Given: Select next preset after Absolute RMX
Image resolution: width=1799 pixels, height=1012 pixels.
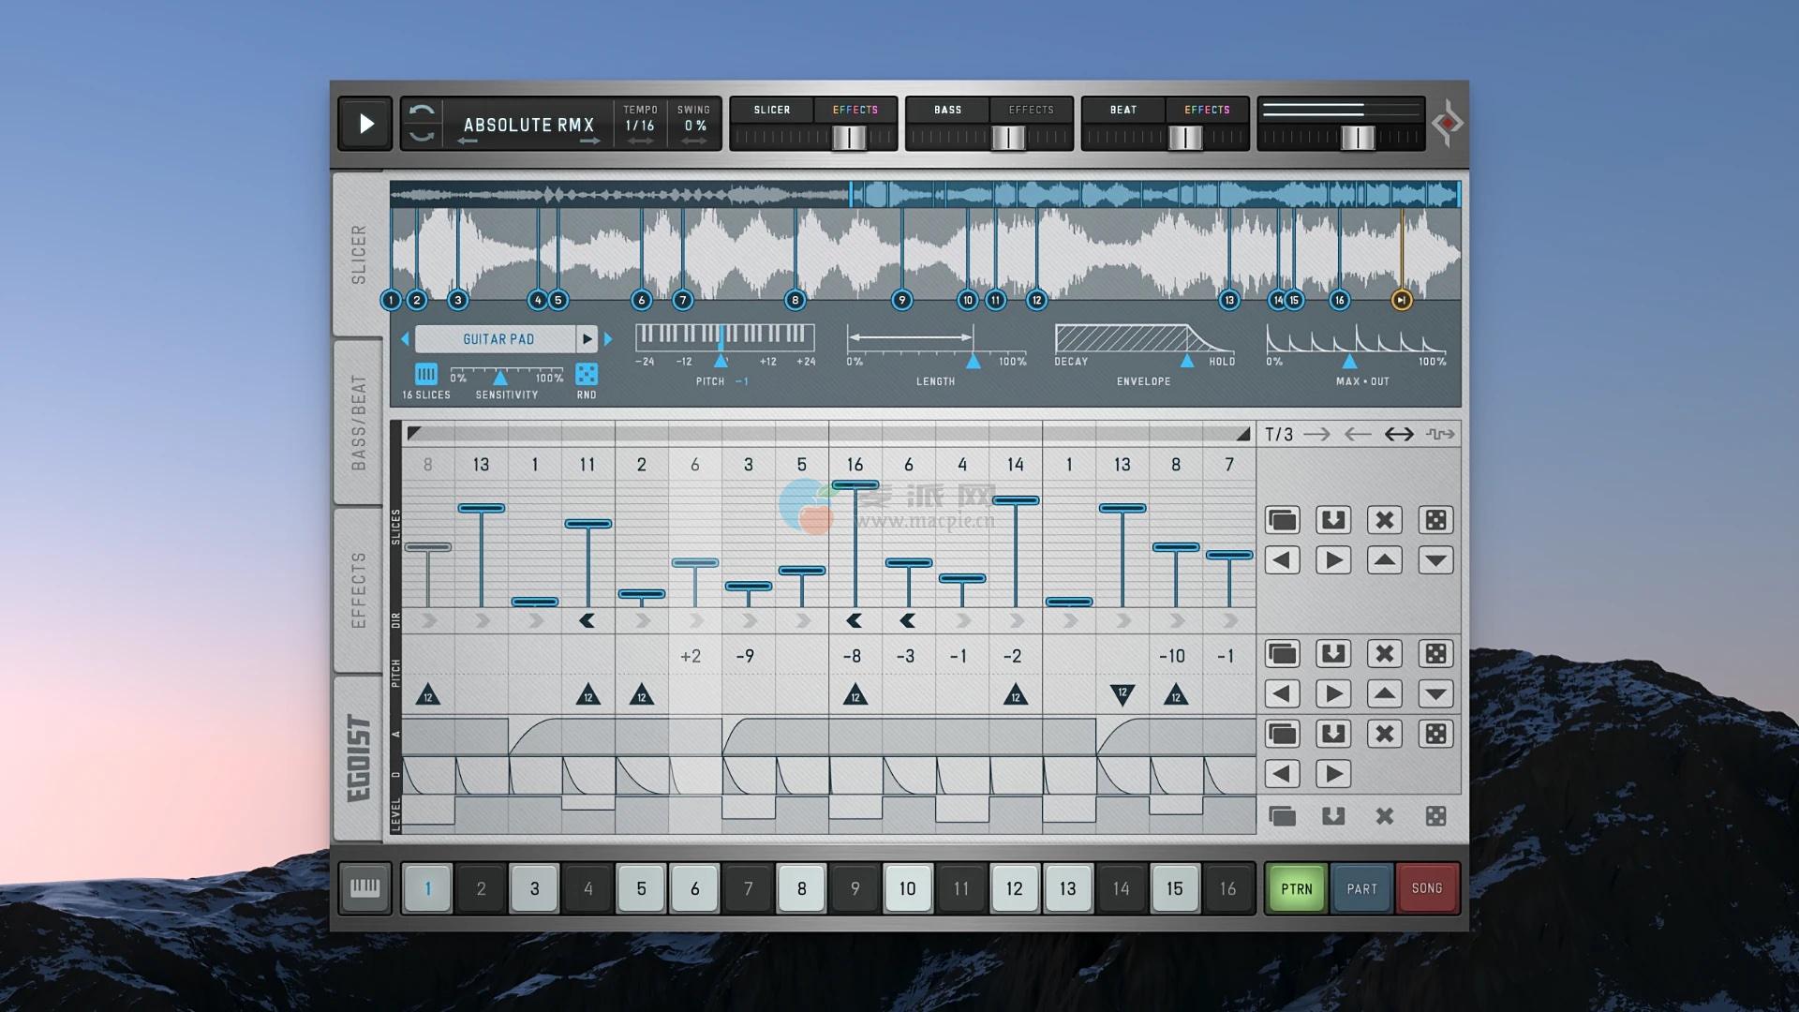Looking at the screenshot, I should [x=589, y=141].
